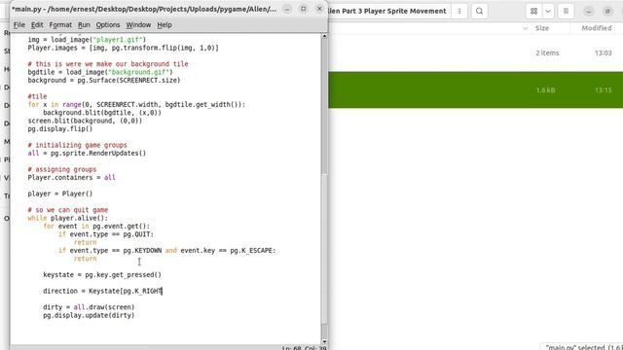This screenshot has height=350, width=623.
Task: Click IDLE editor scrollbar up arrow
Action: (324, 36)
